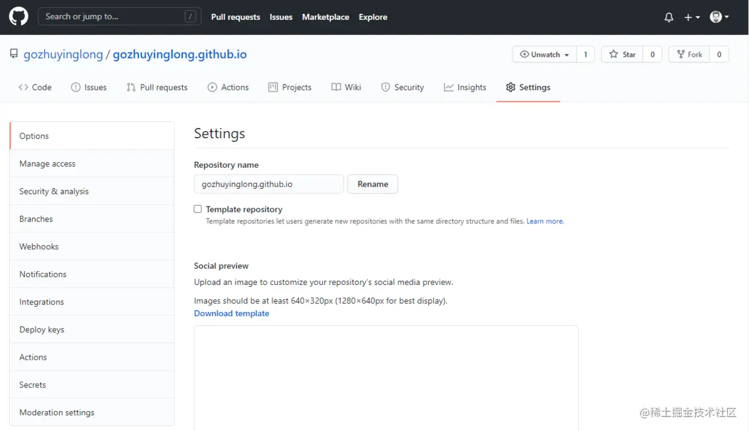Switch to the Issues repository tab

[x=89, y=87]
